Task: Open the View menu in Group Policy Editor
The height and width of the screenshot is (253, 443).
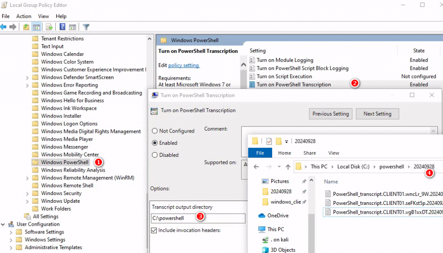Action: [x=44, y=16]
